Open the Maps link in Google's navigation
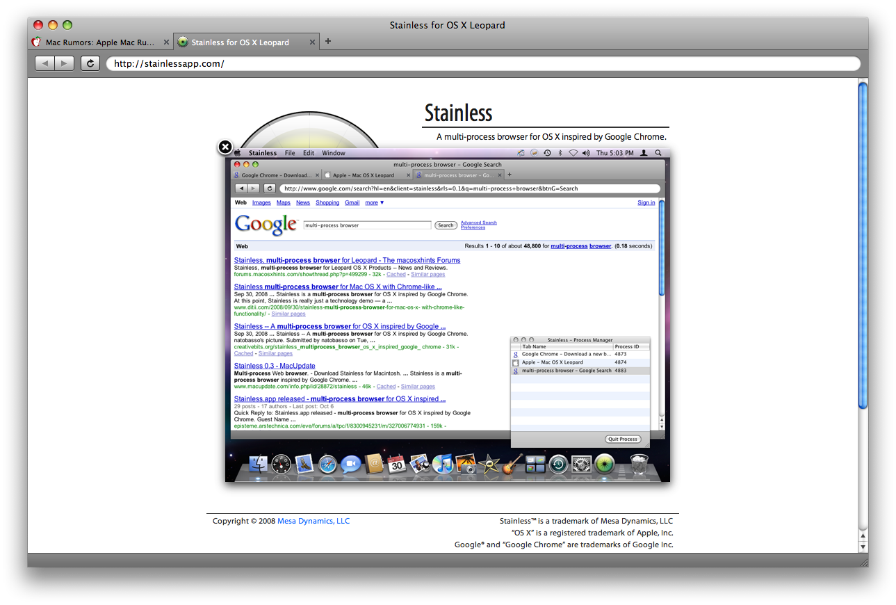This screenshot has width=896, height=605. coord(284,203)
